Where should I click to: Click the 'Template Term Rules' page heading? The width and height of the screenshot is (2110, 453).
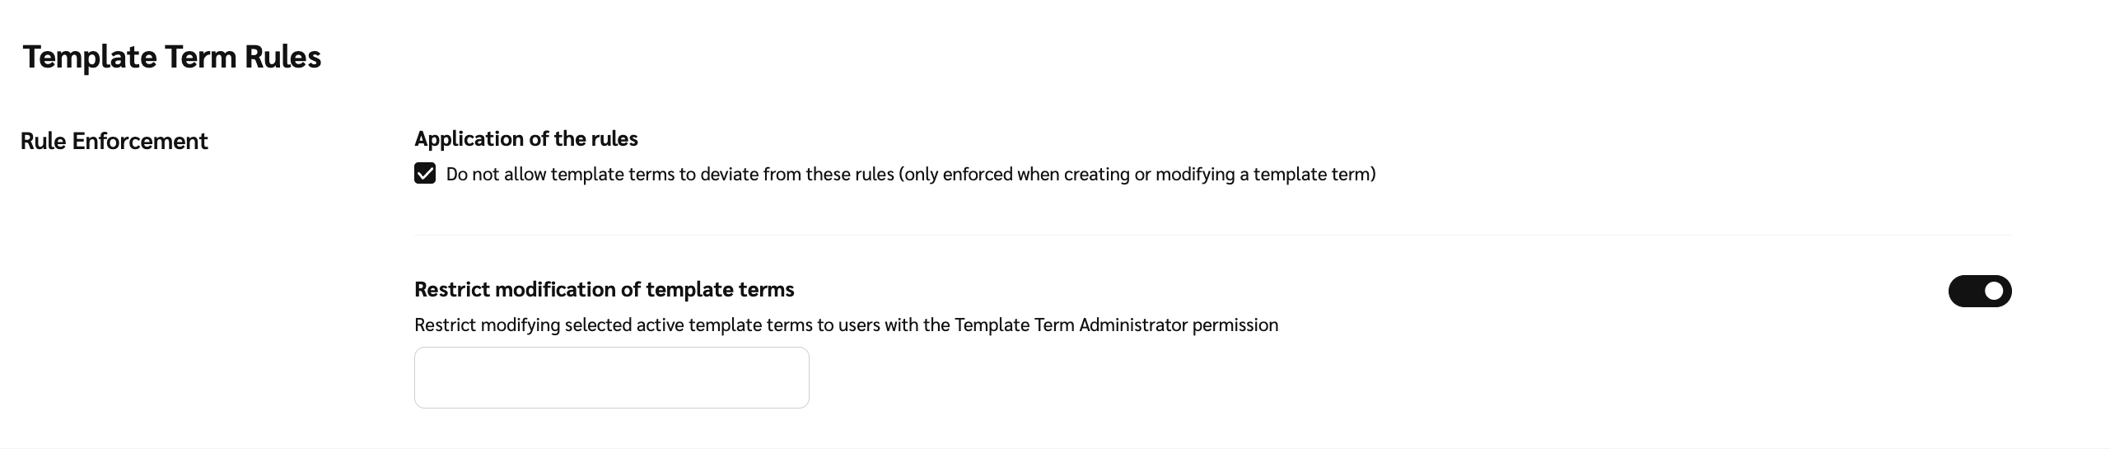click(171, 57)
